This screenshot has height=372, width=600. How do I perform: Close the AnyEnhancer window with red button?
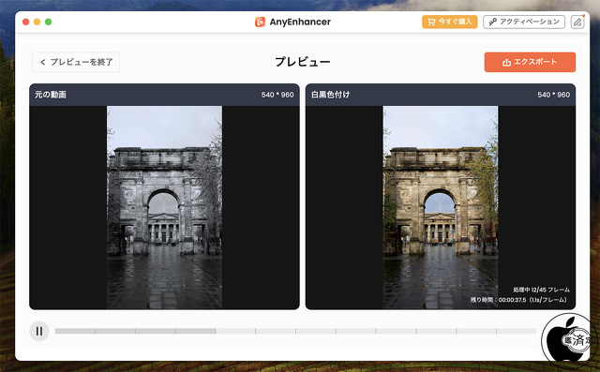(x=26, y=22)
